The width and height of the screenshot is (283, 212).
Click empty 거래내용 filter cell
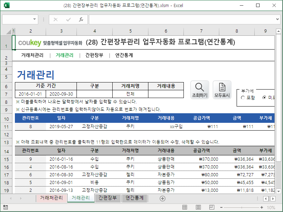[x=166, y=94]
